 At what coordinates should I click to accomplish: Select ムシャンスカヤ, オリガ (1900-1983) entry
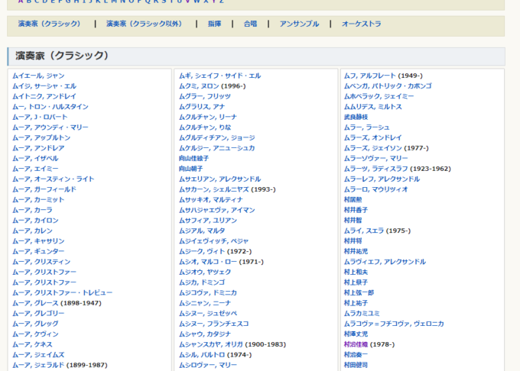[x=232, y=344]
